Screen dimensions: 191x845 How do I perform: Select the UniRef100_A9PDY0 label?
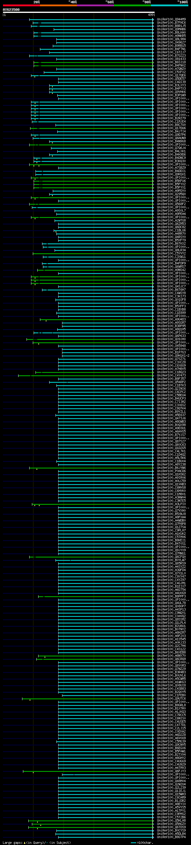pyautogui.click(x=171, y=191)
